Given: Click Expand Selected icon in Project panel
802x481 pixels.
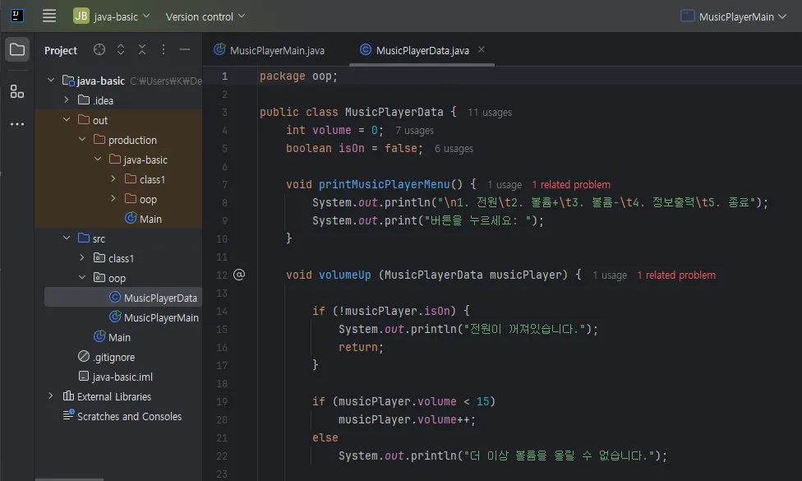Looking at the screenshot, I should click(121, 50).
